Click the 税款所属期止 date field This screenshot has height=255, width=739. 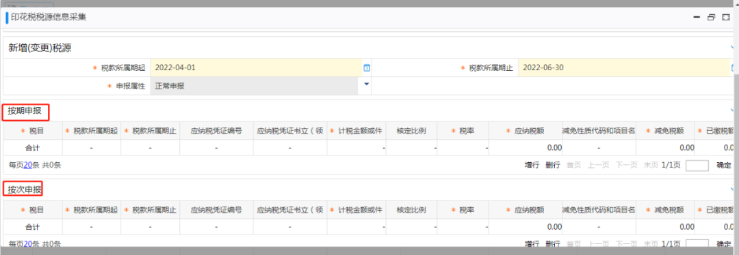[x=625, y=67]
